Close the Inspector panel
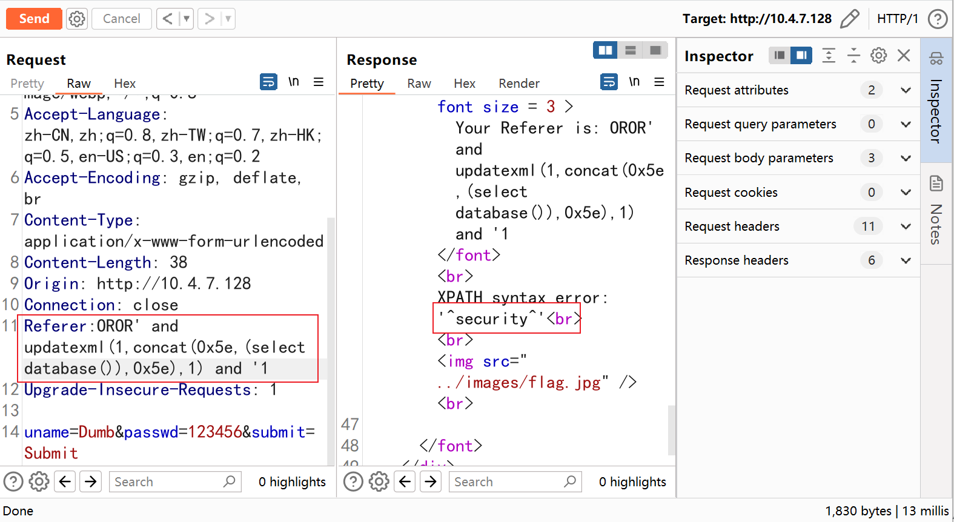 (x=904, y=56)
